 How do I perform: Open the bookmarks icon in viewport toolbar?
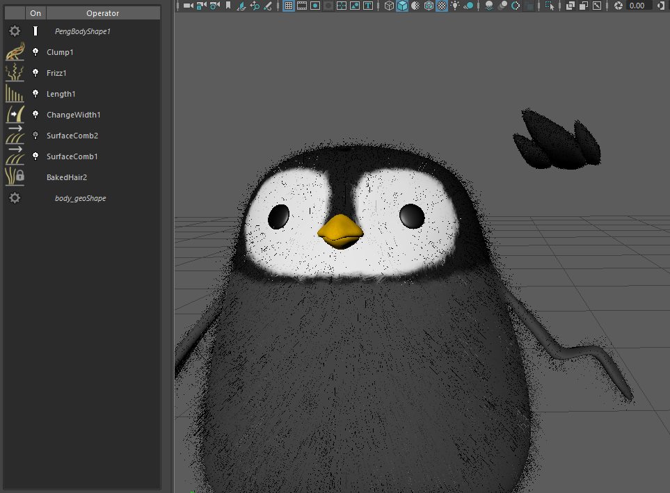pos(228,6)
